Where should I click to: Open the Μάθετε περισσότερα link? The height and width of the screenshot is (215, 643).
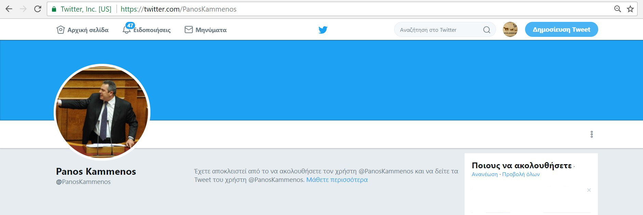click(337, 180)
